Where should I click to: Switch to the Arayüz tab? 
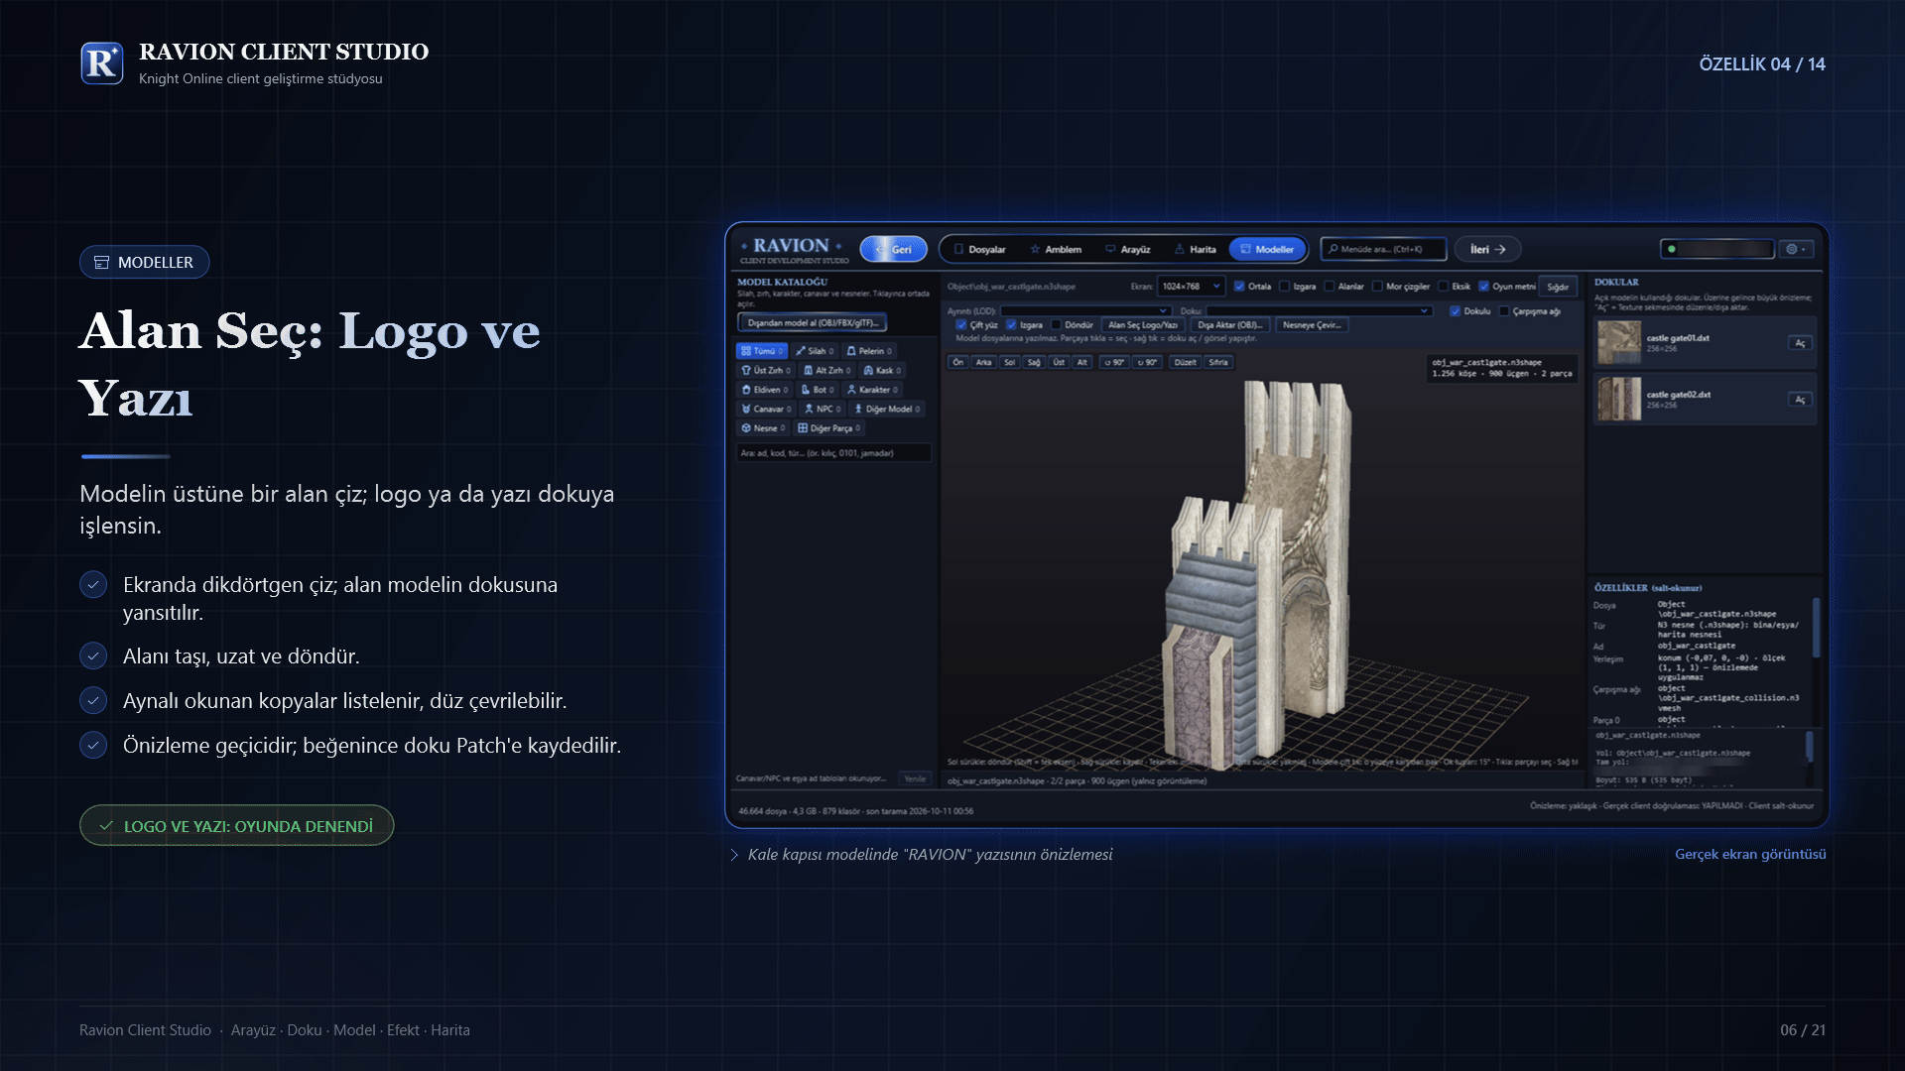tap(1128, 250)
